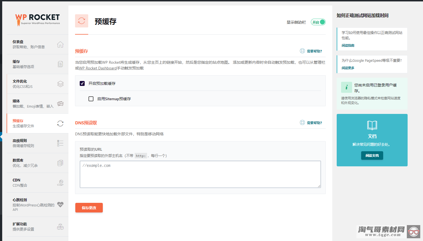The image size is (423, 241).
Task: Click into the 预读取的URL textarea
Action: click(200, 174)
